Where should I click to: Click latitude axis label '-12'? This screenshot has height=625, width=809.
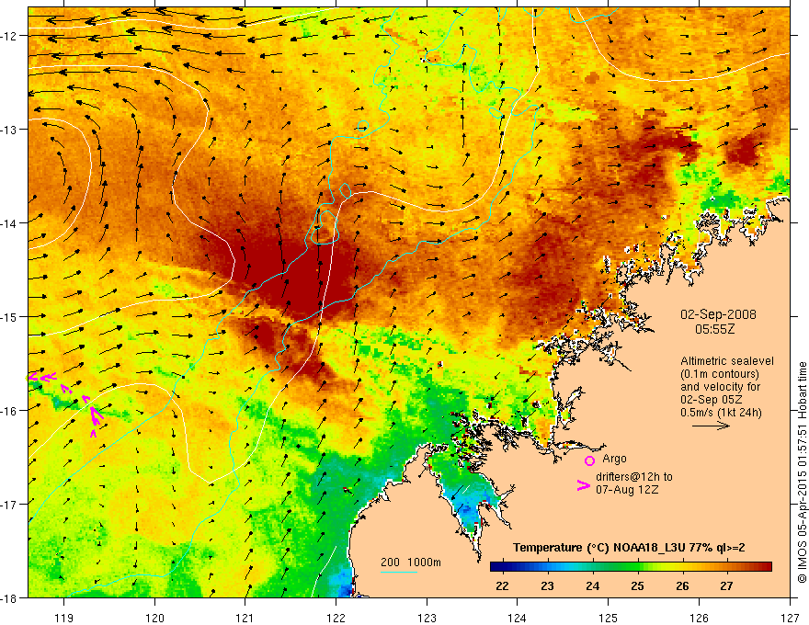pos(10,36)
